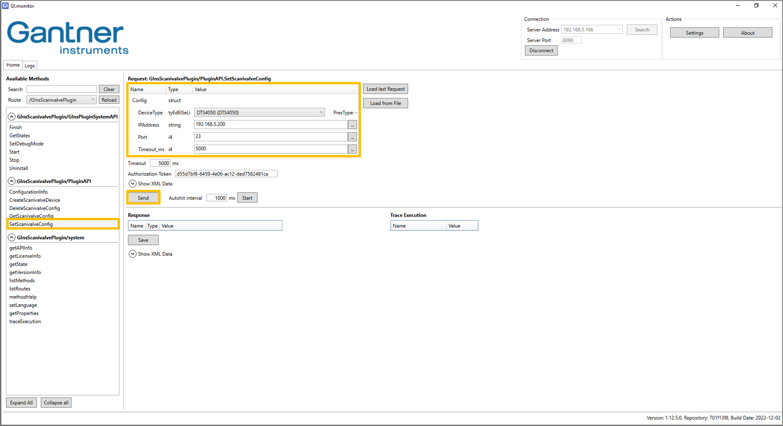Open the Timeout_ms ellipsis editor
The image size is (783, 426).
(x=352, y=149)
